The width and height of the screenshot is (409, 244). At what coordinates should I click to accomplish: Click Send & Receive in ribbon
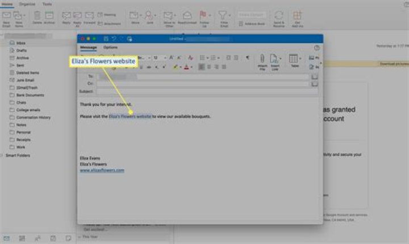tap(279, 19)
